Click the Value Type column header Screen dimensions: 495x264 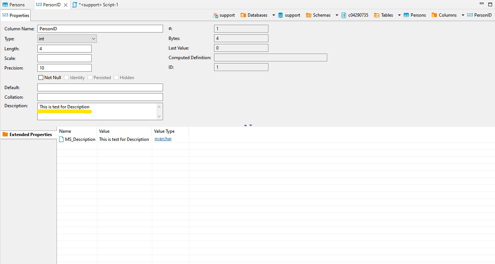pos(170,131)
